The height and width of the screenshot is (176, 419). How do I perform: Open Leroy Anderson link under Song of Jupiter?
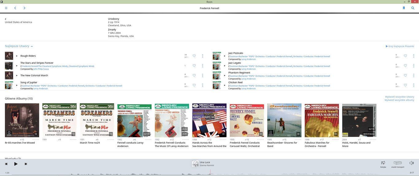(x=40, y=89)
